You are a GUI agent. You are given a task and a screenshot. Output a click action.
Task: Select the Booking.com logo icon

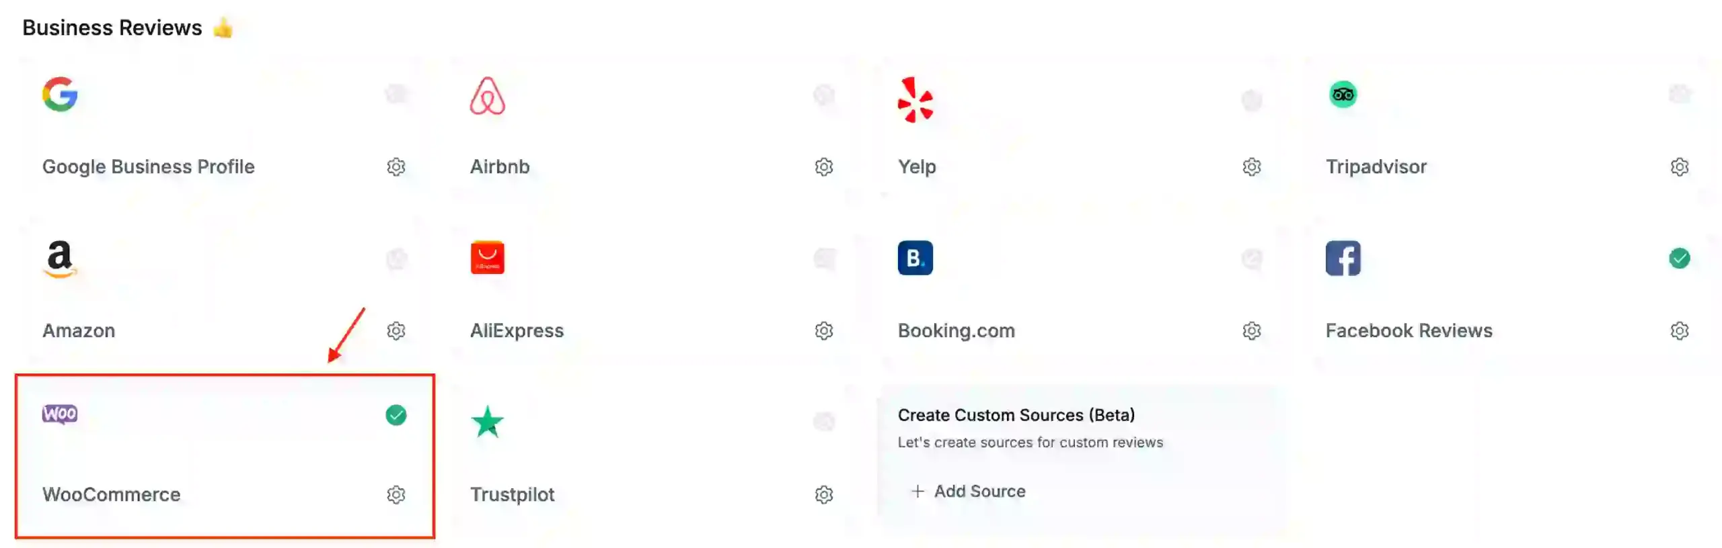click(x=915, y=258)
